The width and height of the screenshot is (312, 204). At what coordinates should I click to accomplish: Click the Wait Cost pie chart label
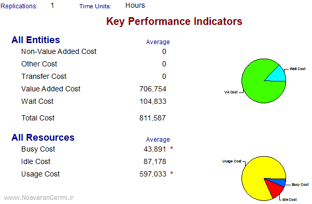(297, 69)
